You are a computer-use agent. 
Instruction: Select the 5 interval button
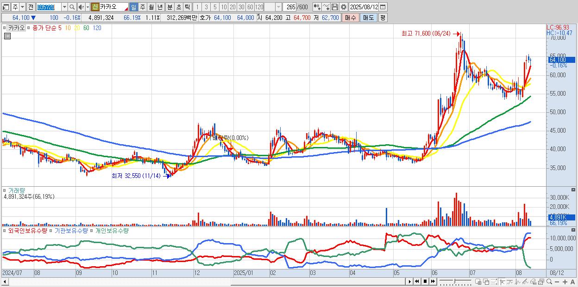click(x=215, y=7)
